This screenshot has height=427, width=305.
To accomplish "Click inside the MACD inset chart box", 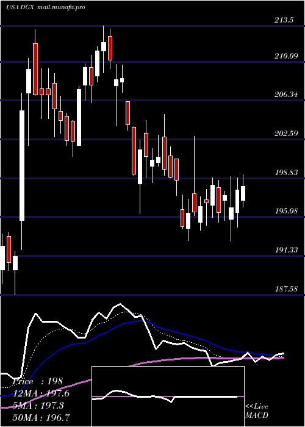I will (x=168, y=396).
